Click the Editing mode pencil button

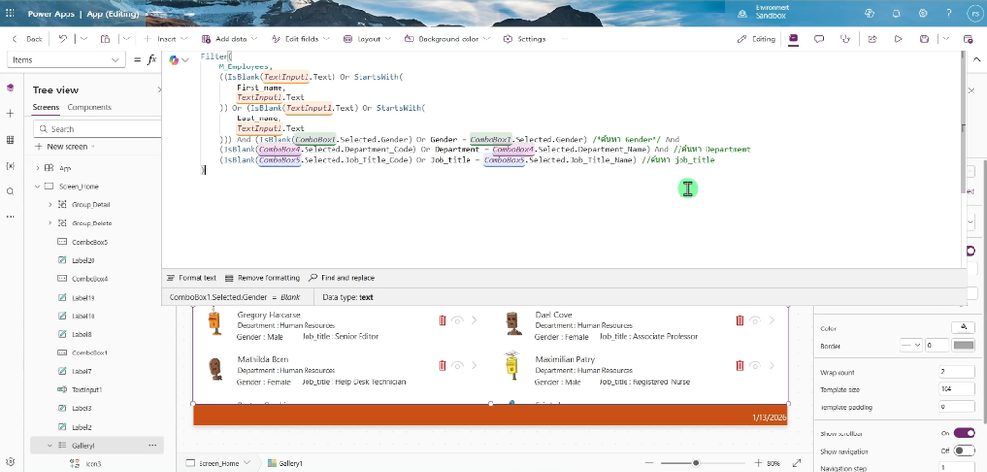757,39
